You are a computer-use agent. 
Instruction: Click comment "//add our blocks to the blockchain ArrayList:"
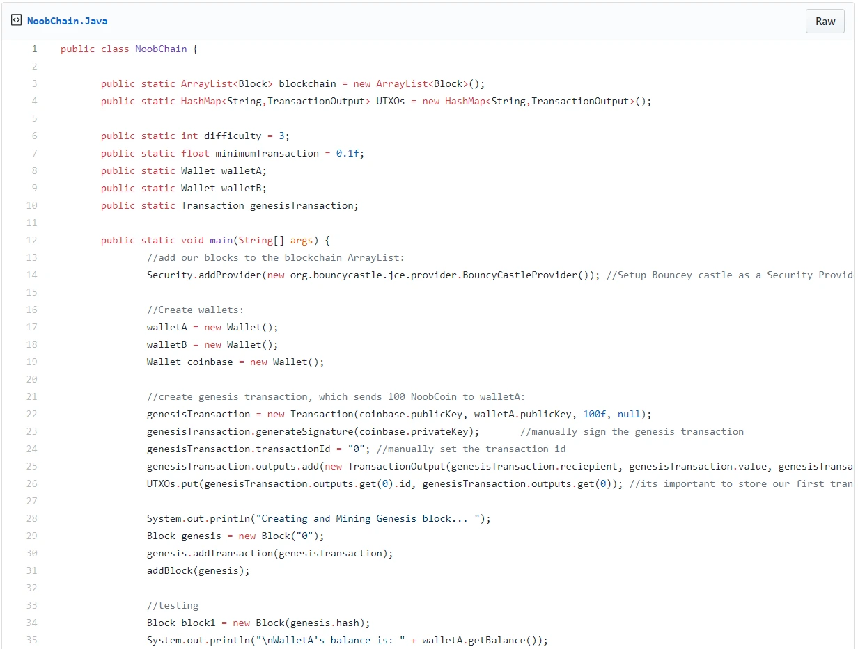pyautogui.click(x=276, y=257)
